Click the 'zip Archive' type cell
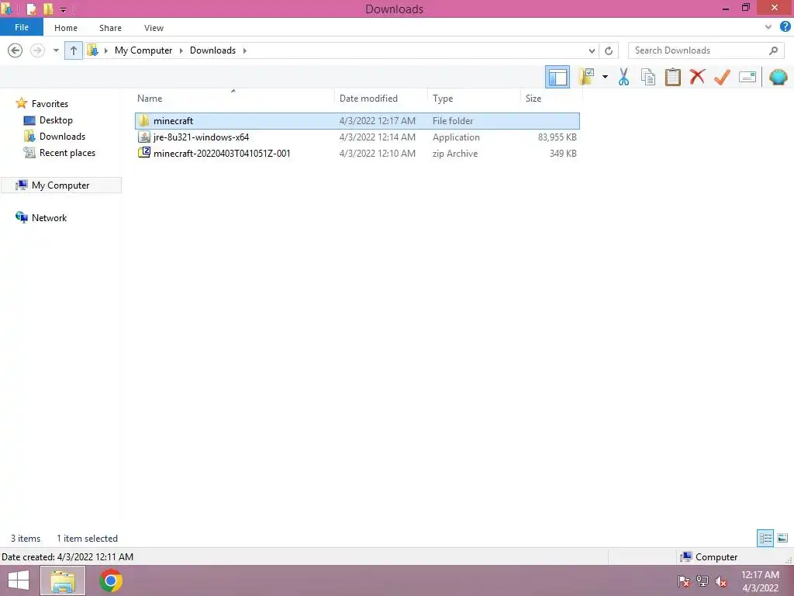Screen dimensions: 794x596 point(454,153)
